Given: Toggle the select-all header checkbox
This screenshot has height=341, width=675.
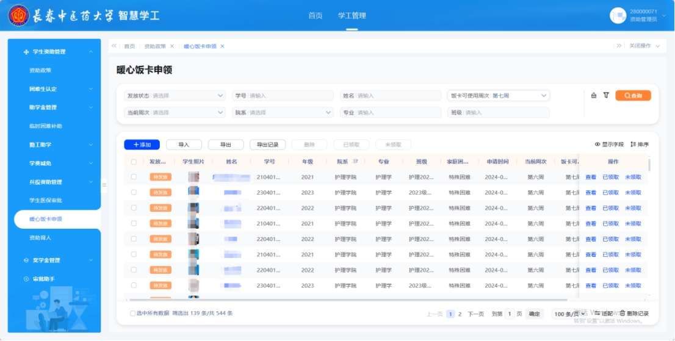Looking at the screenshot, I should (134, 162).
